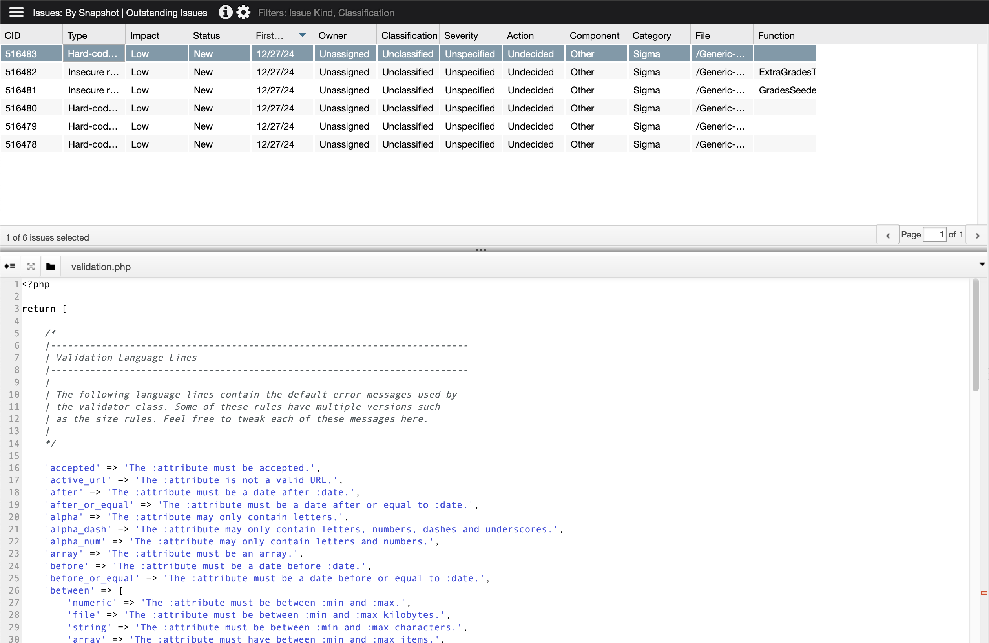Sort issues by Component column header
The height and width of the screenshot is (643, 989).
[596, 35]
